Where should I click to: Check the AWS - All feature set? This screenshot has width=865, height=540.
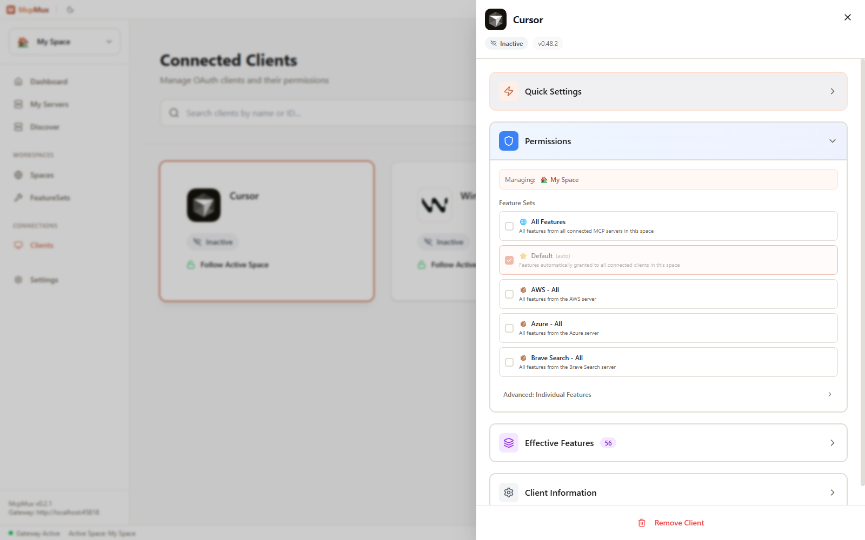pyautogui.click(x=509, y=294)
